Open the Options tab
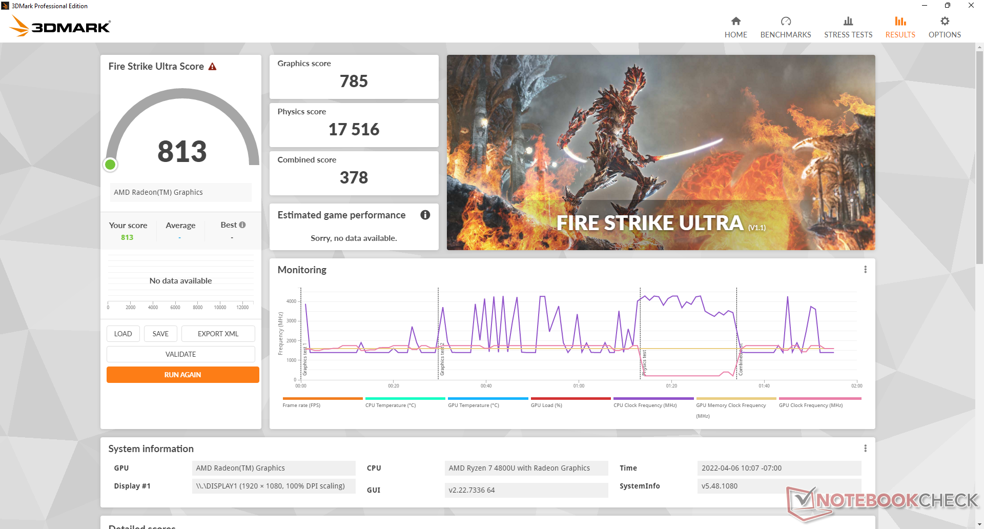 945,27
